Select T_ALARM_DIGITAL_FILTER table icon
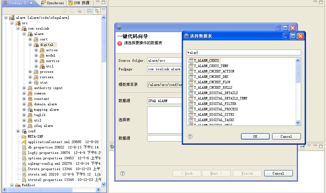Image resolution: width=326 pixels, height=193 pixels. (191, 104)
